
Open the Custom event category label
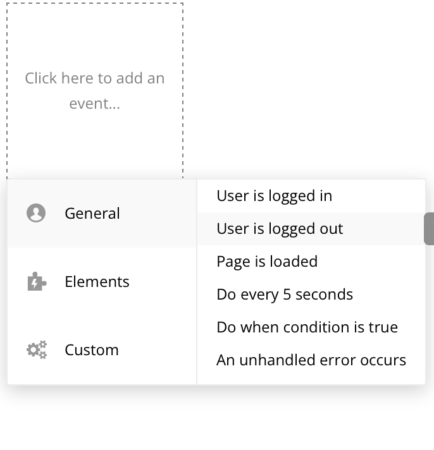(91, 350)
